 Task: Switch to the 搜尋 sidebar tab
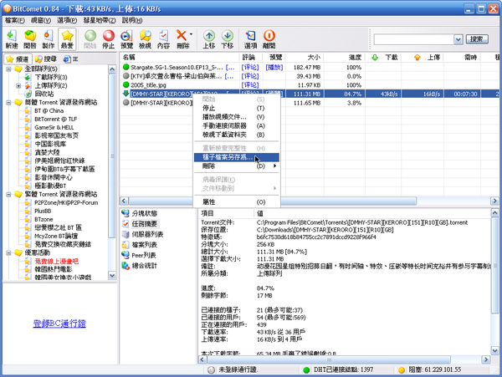(46, 59)
